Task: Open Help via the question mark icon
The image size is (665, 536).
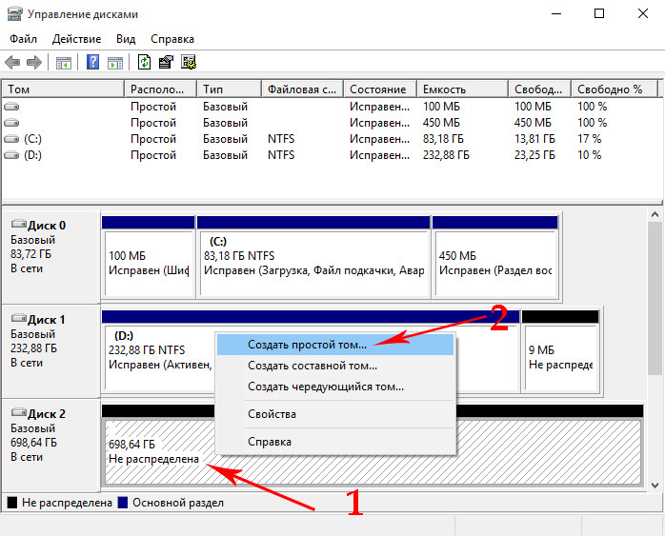Action: [x=92, y=62]
